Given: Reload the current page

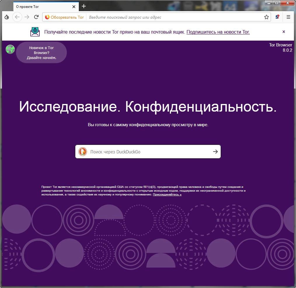Looking at the screenshot, I should 36,17.
